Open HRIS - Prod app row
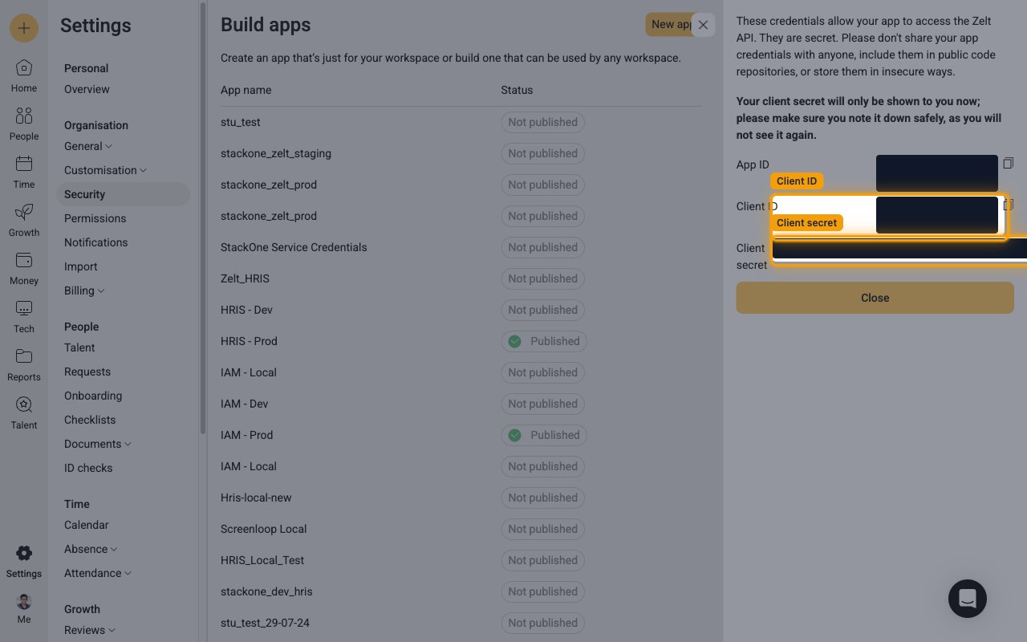 461,341
